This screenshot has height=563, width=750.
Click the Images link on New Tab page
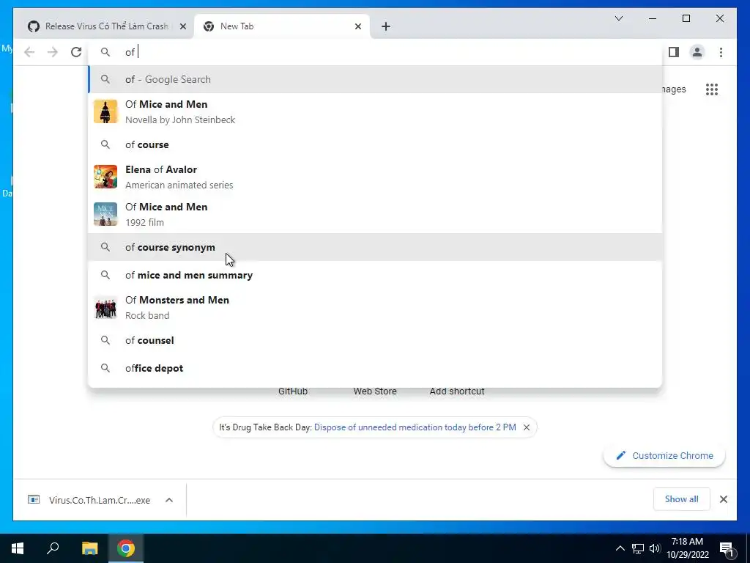(x=675, y=89)
